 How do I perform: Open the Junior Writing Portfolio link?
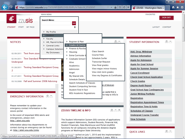tap(143, 94)
